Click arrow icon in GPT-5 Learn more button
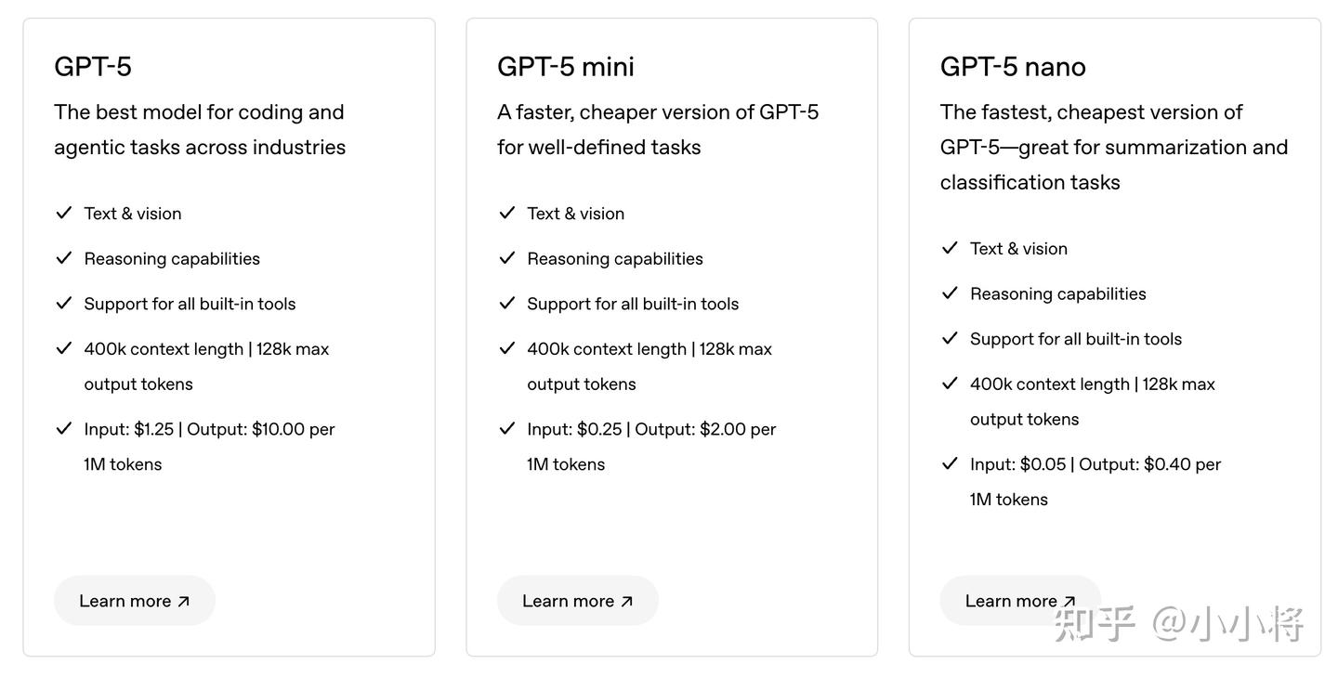1338x677 pixels. click(x=184, y=602)
